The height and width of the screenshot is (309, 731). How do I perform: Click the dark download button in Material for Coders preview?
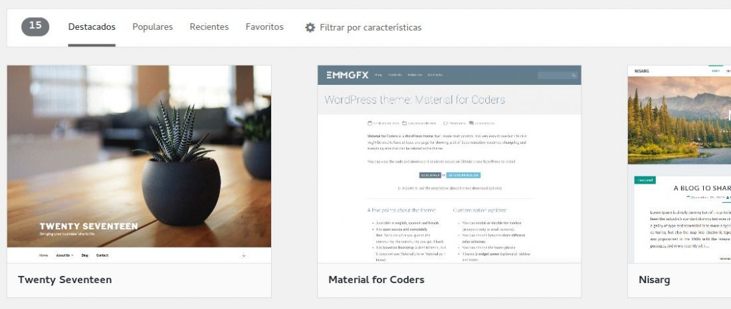click(430, 176)
